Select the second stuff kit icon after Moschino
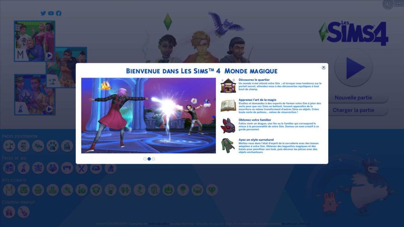Screen dimensions: 404x227 (23, 190)
